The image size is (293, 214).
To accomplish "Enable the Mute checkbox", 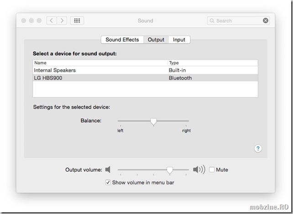I will 212,170.
